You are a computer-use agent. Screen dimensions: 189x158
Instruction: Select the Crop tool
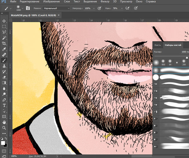[4, 43]
